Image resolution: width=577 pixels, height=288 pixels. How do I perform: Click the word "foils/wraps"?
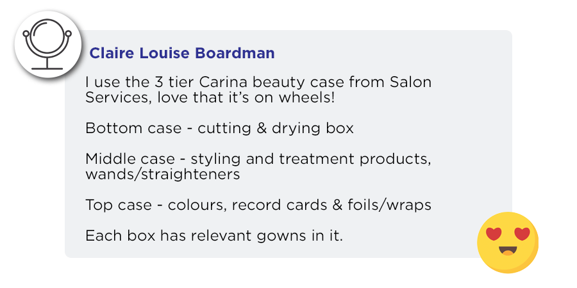(x=389, y=205)
